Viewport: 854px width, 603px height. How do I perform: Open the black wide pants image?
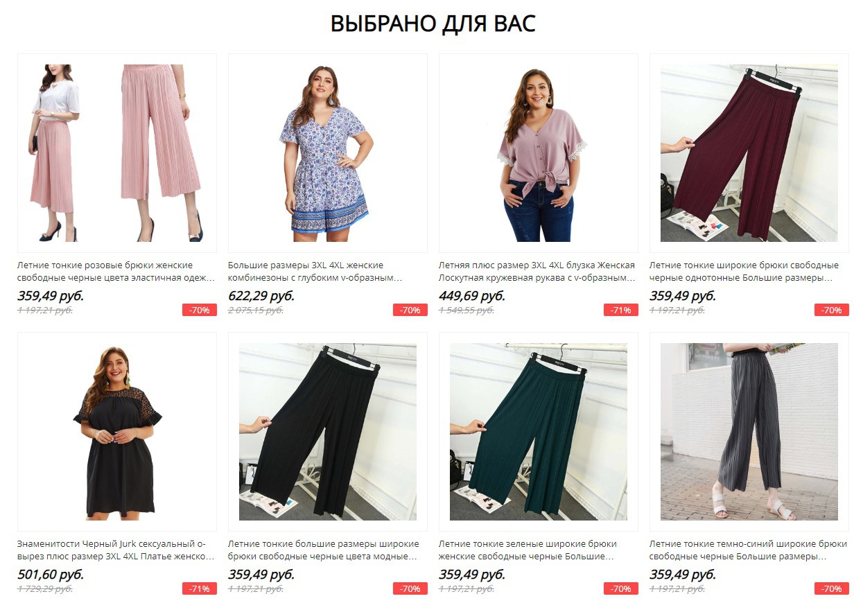tap(328, 432)
